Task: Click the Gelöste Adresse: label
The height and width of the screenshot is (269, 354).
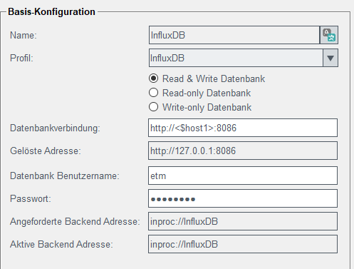Action: click(x=46, y=151)
